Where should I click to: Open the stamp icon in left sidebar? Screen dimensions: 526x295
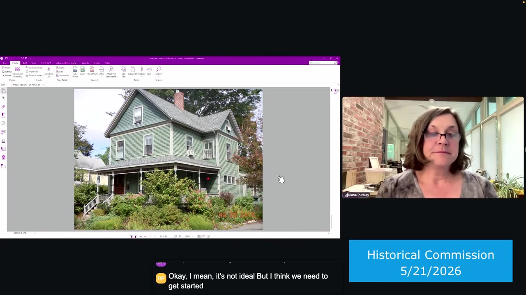click(3, 141)
